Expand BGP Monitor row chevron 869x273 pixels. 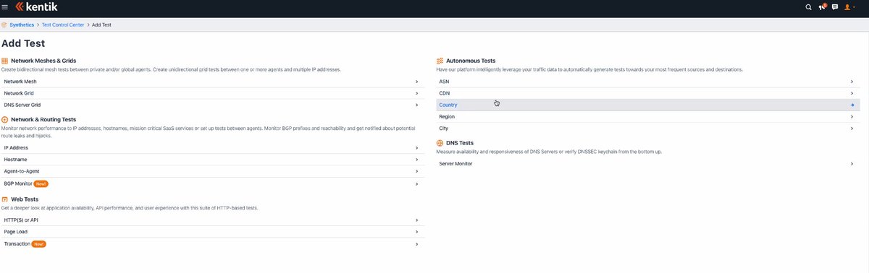pos(416,184)
